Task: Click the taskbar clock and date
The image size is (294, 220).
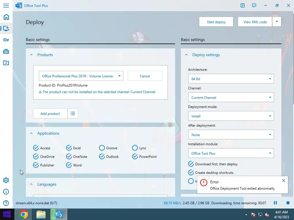Action: pos(281,215)
